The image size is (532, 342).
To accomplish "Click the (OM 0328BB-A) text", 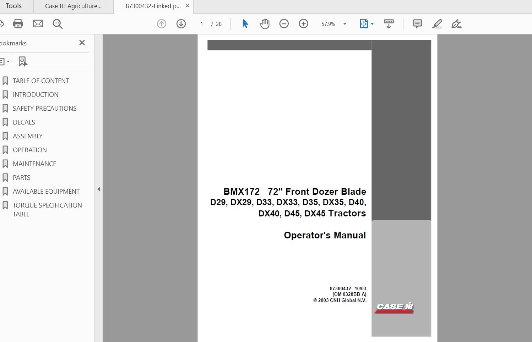I will pos(349,294).
